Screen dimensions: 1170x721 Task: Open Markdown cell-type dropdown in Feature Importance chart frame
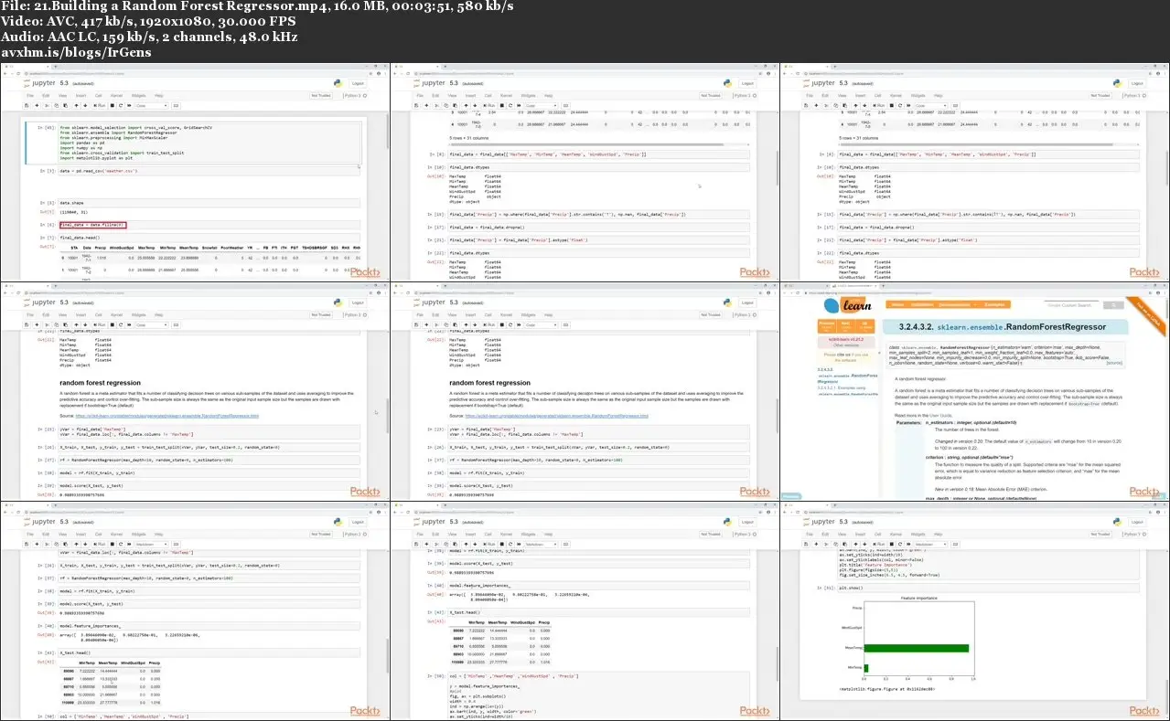pos(931,544)
